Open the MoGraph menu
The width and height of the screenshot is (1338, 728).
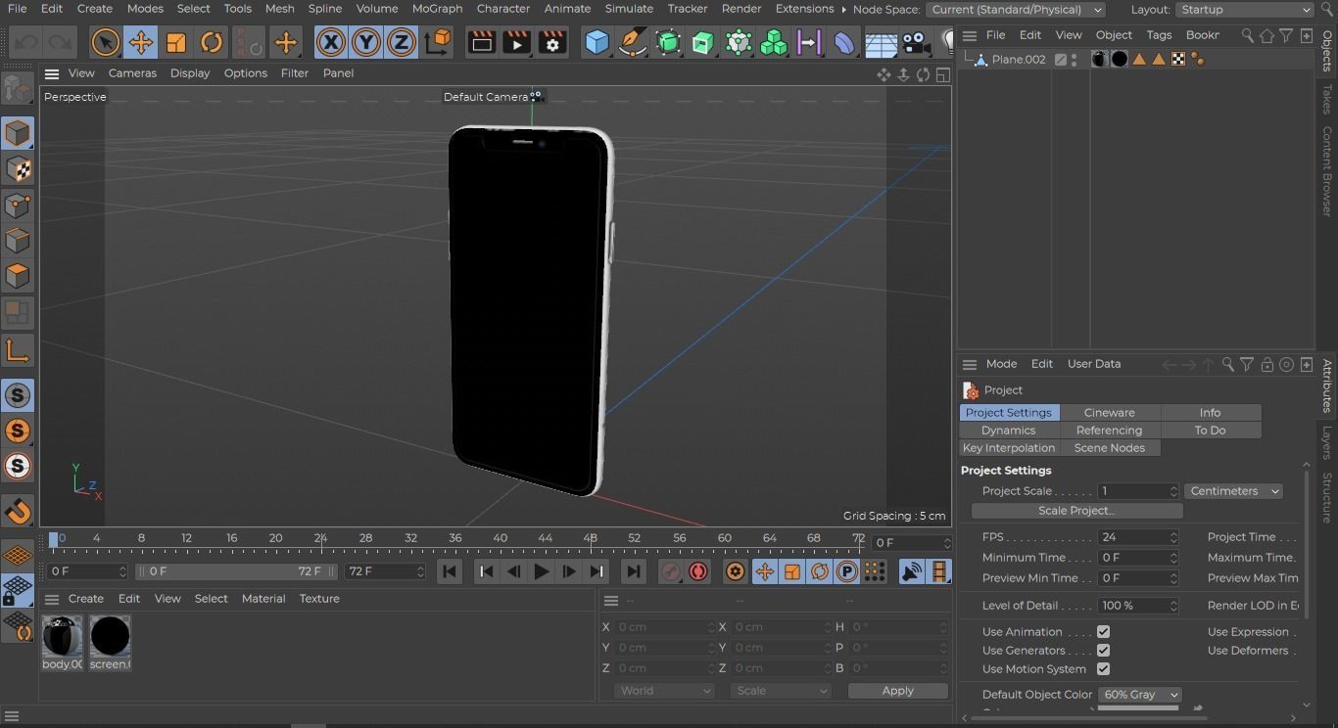[437, 9]
